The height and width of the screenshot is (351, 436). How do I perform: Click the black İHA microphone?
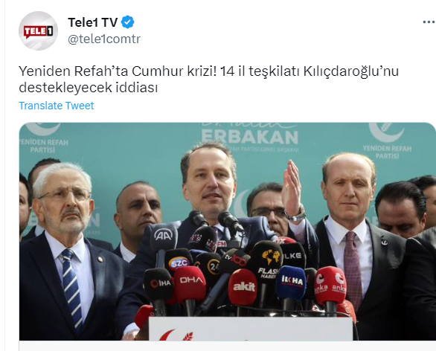point(158,285)
